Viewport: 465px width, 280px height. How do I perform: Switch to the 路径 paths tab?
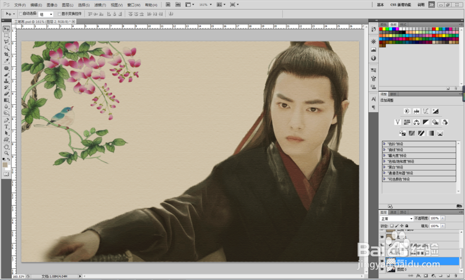(403, 213)
